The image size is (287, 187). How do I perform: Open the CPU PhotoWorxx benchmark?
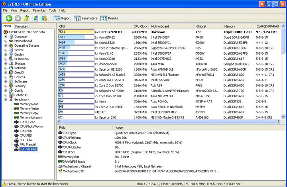click(x=31, y=126)
